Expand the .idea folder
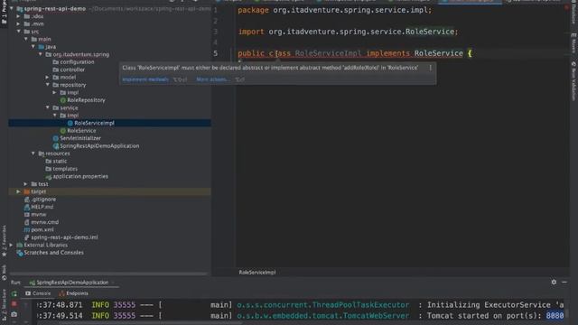The width and height of the screenshot is (578, 325). [18, 16]
